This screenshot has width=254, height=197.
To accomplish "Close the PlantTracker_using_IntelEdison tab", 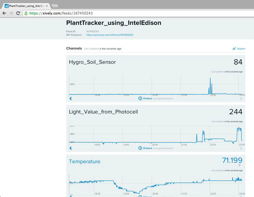I will point(47,6).
